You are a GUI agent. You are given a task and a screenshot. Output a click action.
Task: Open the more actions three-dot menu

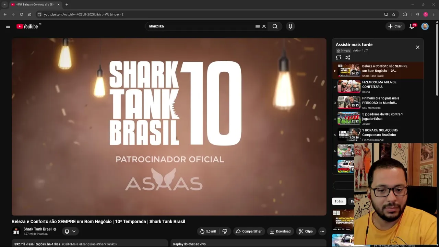pyautogui.click(x=322, y=231)
